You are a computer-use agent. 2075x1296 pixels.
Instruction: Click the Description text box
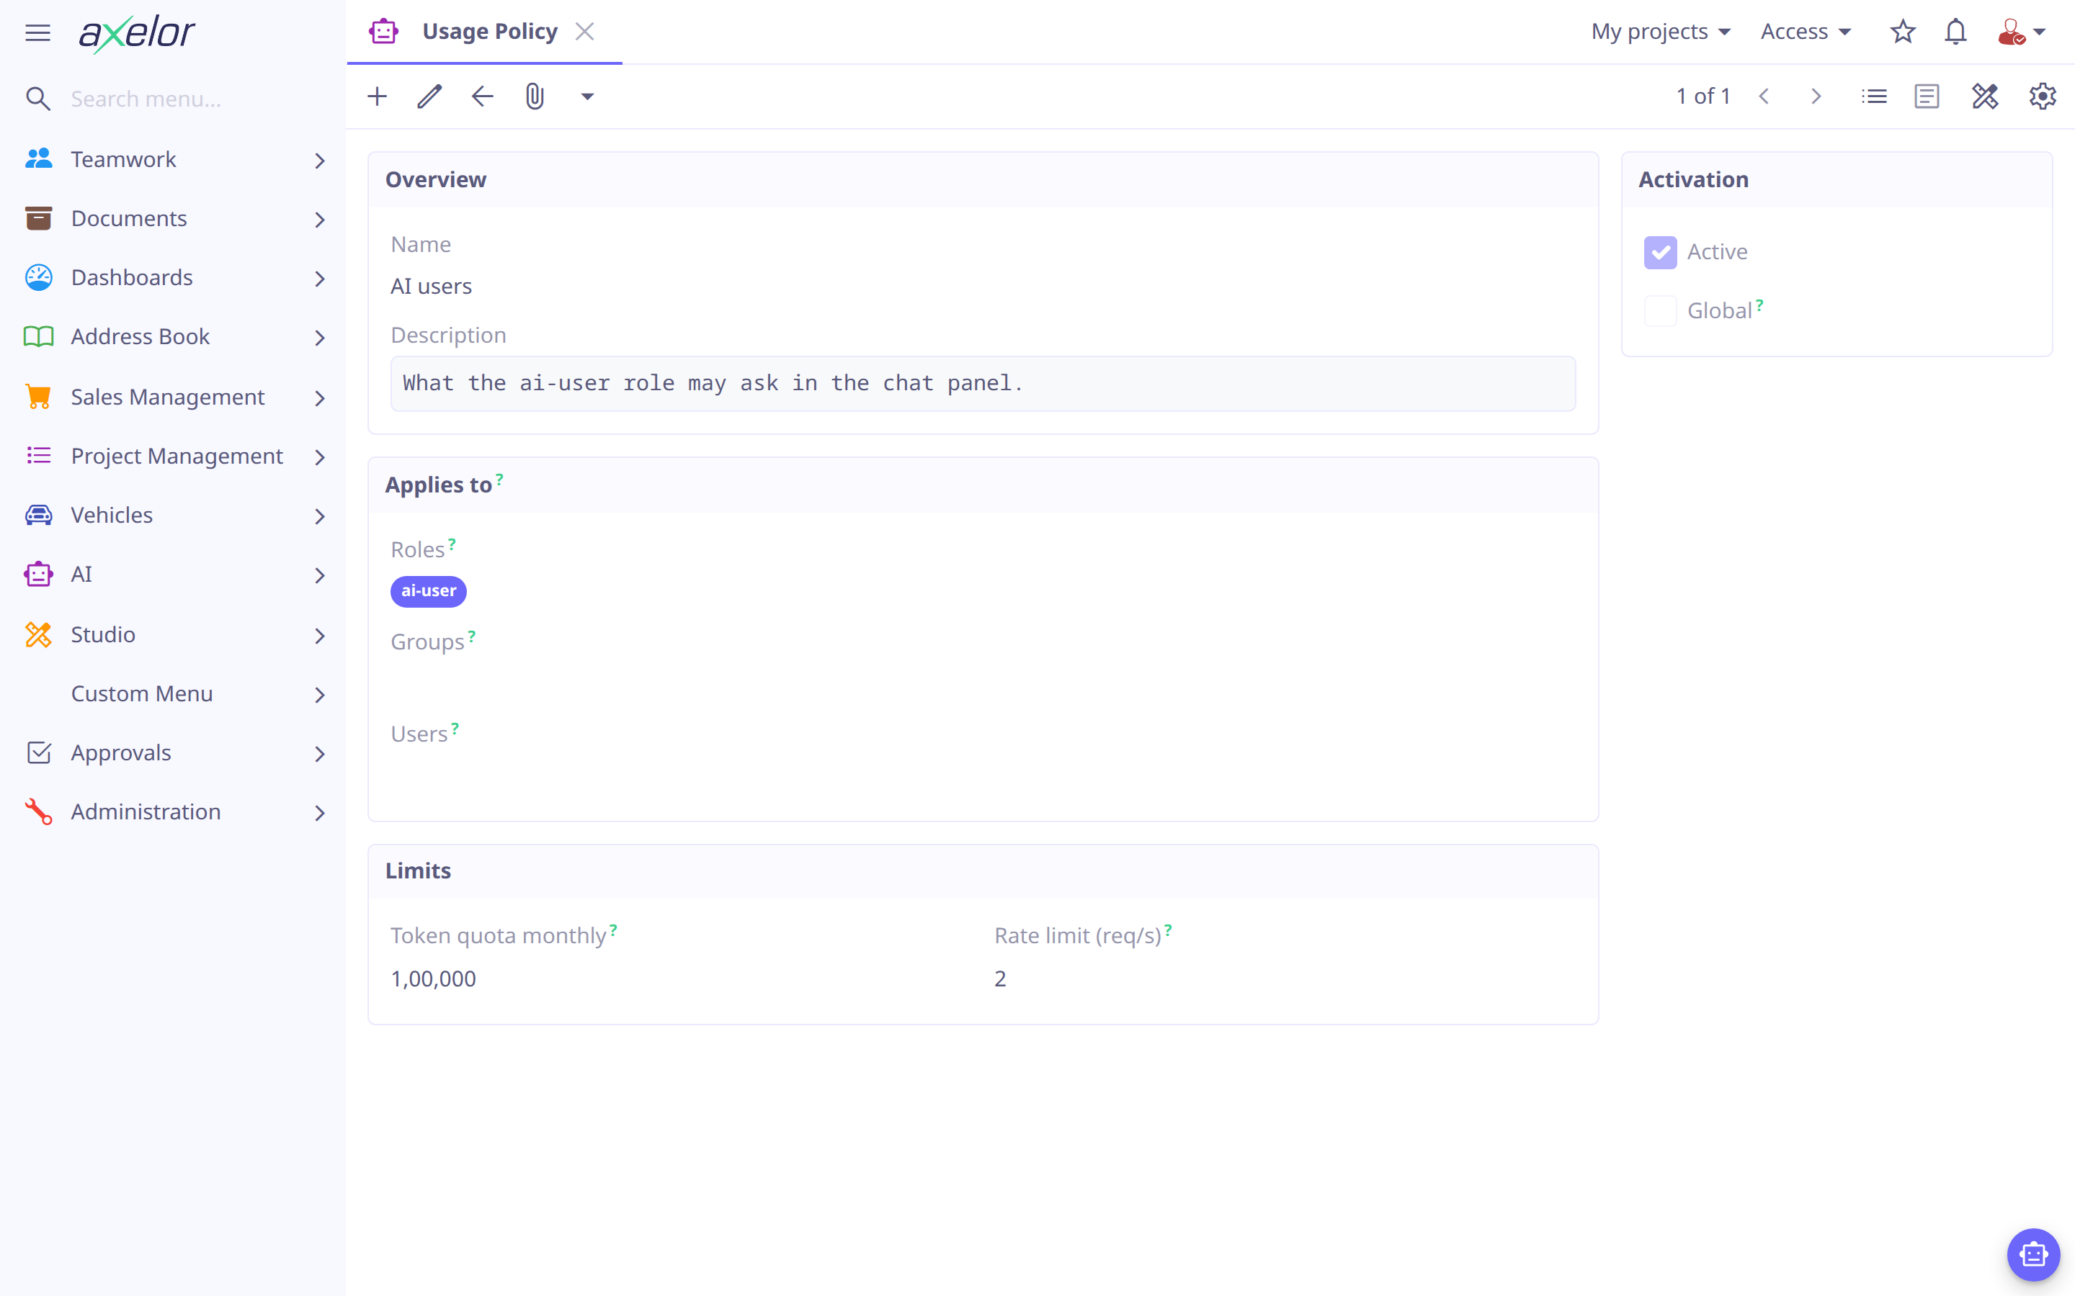pos(983,383)
